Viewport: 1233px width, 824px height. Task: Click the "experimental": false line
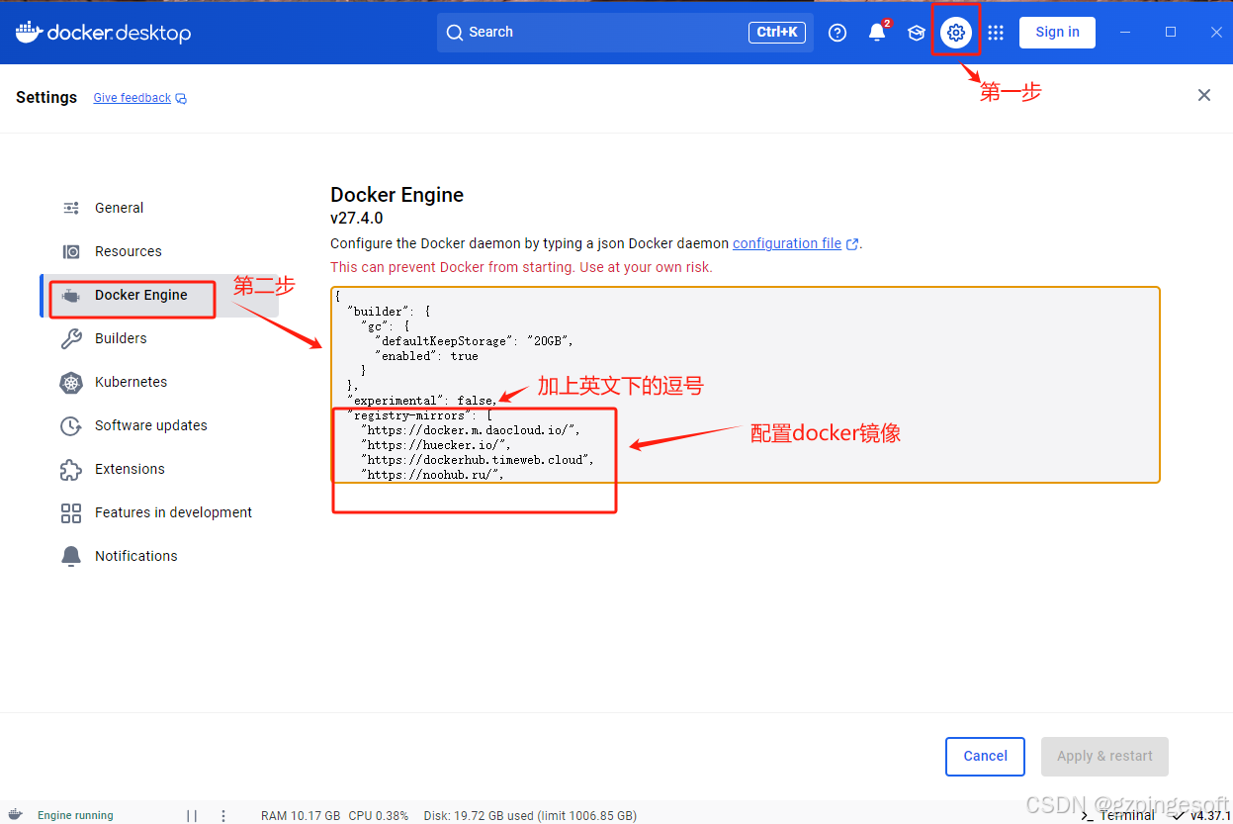(420, 401)
